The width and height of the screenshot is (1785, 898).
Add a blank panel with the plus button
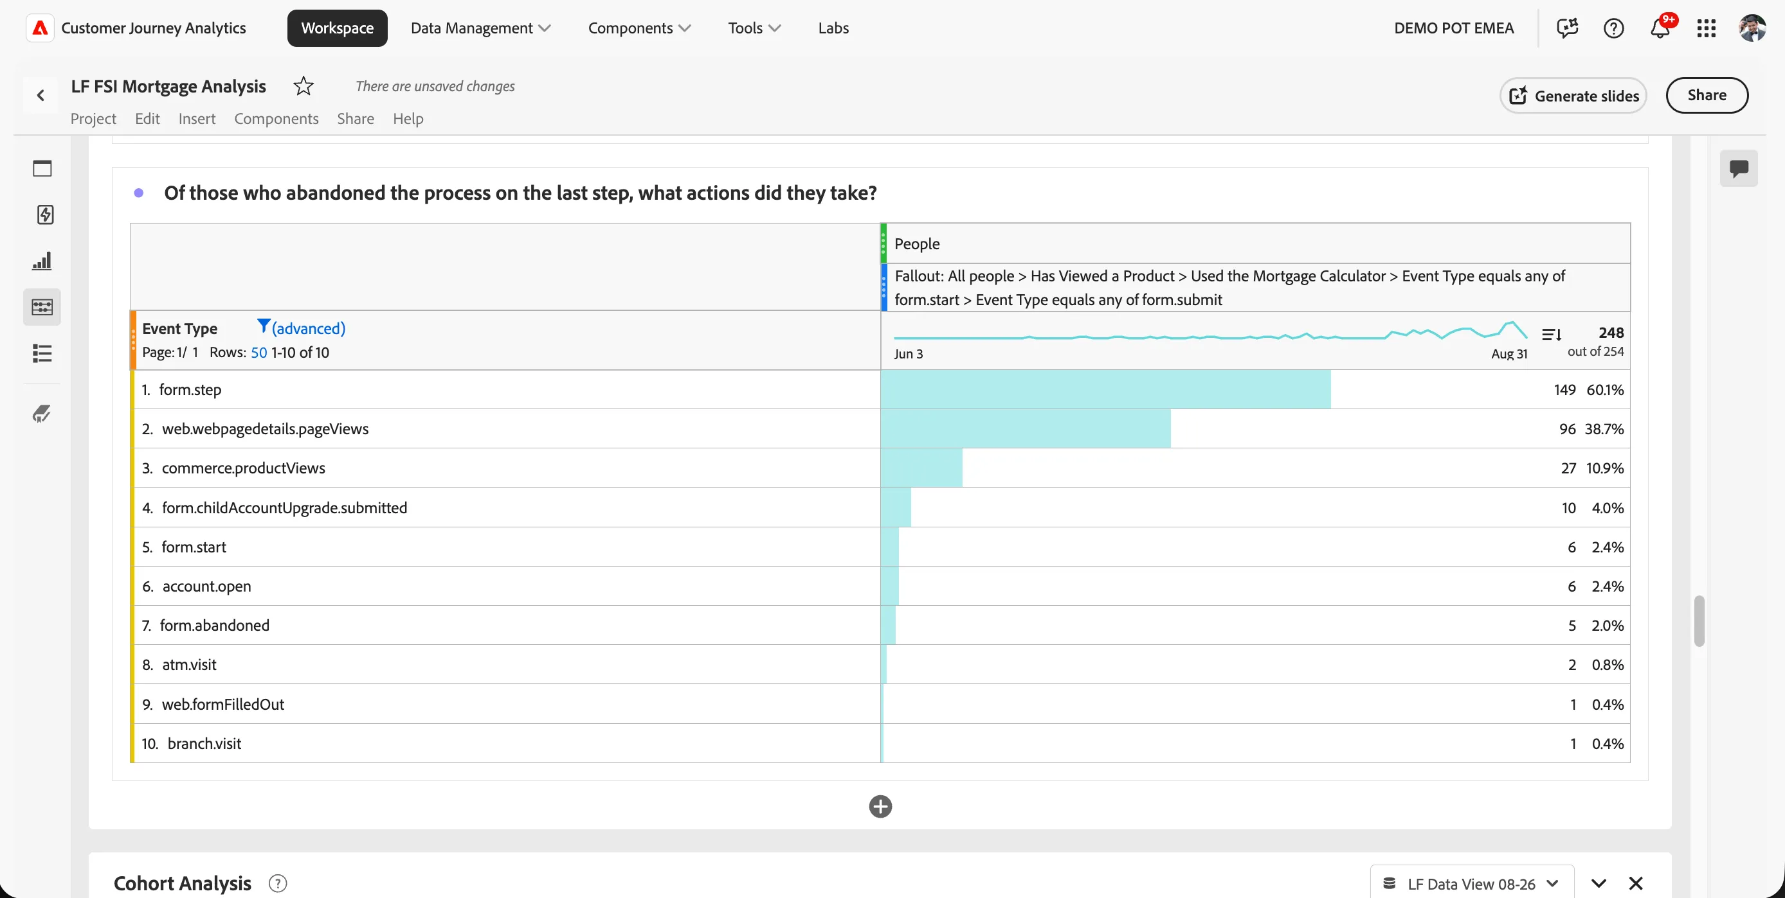click(x=880, y=806)
